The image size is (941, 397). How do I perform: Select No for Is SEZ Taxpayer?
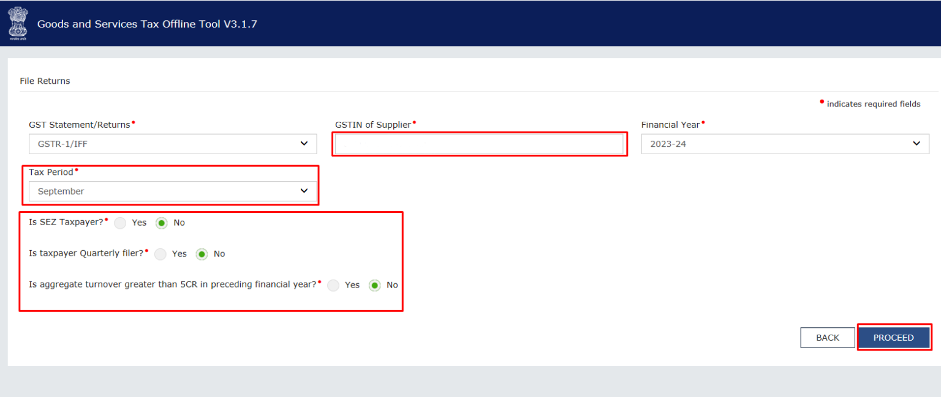click(x=161, y=223)
